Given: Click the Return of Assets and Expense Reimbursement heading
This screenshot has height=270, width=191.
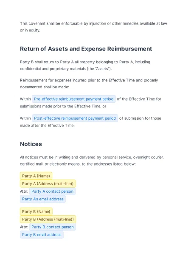Looking at the screenshot, I should coord(86,49).
